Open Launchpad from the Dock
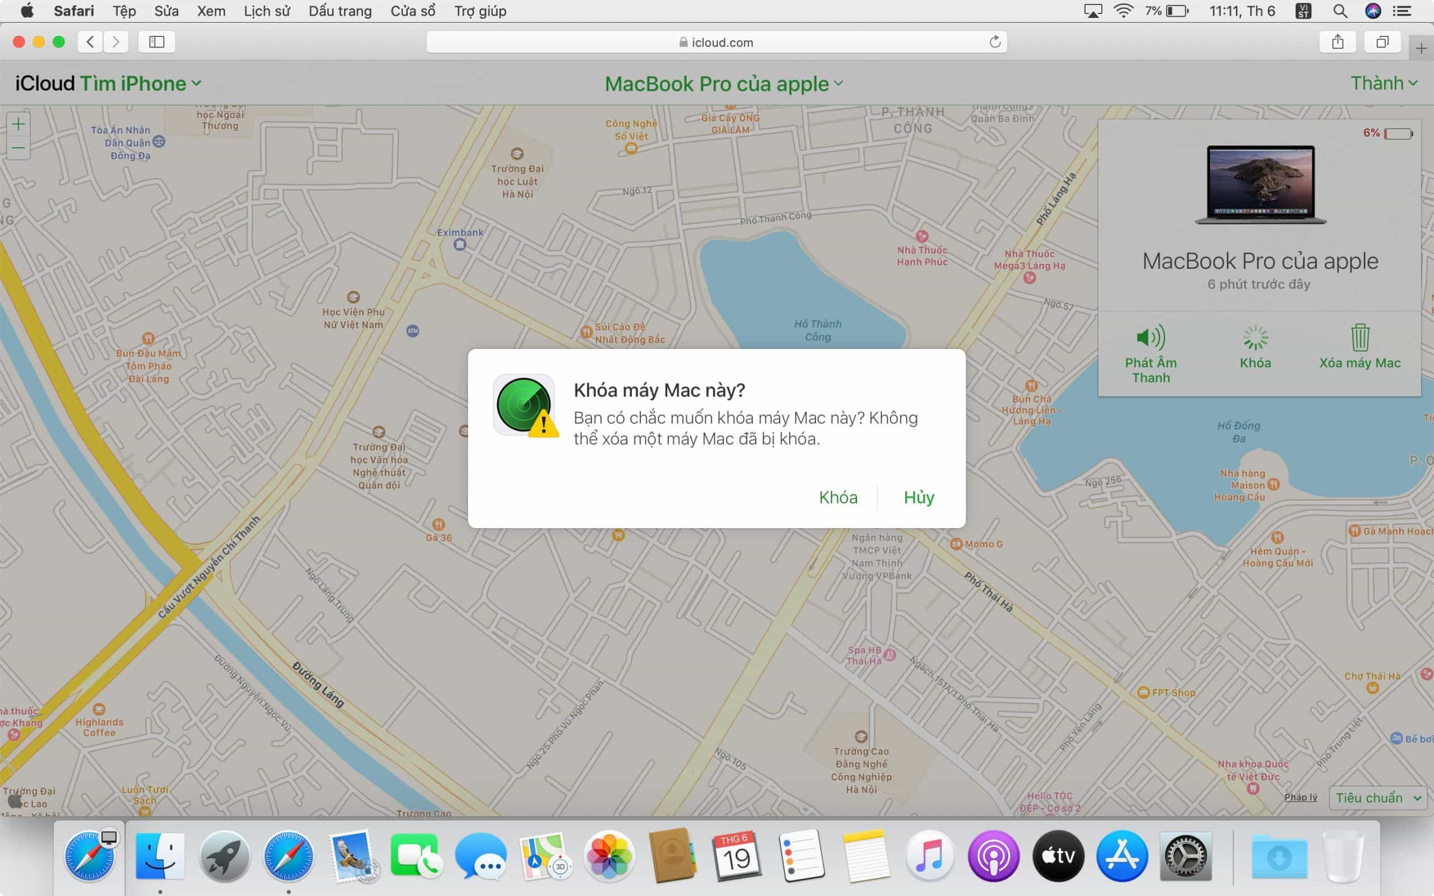The image size is (1434, 896). coord(224,856)
